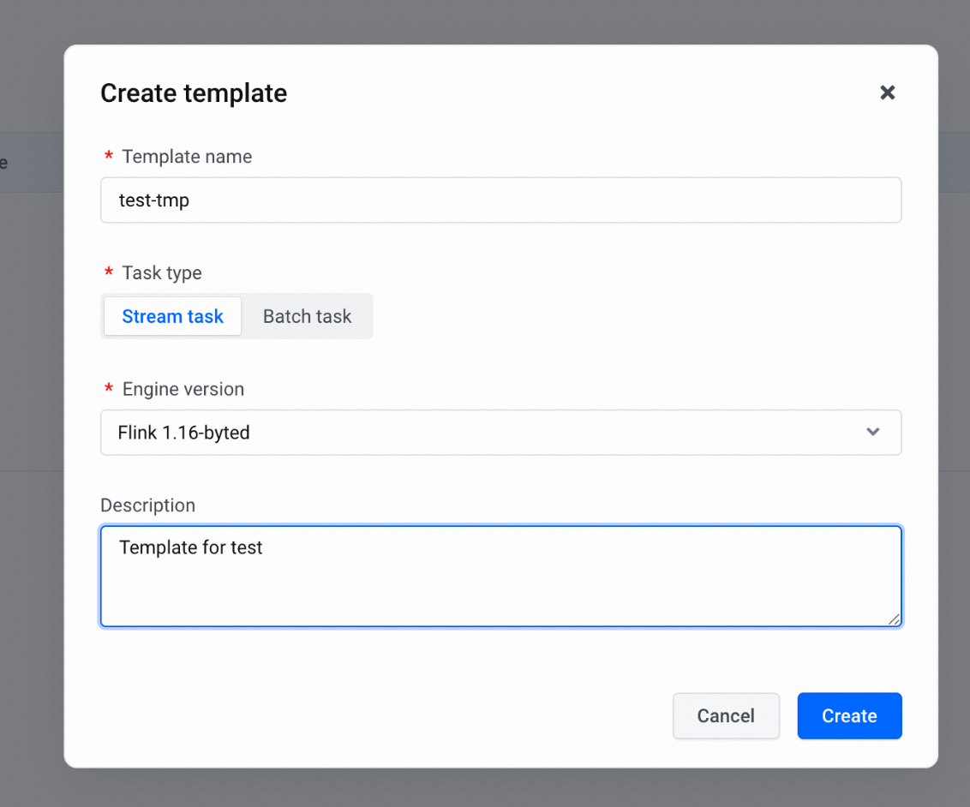Select the Stream task option

coord(172,316)
